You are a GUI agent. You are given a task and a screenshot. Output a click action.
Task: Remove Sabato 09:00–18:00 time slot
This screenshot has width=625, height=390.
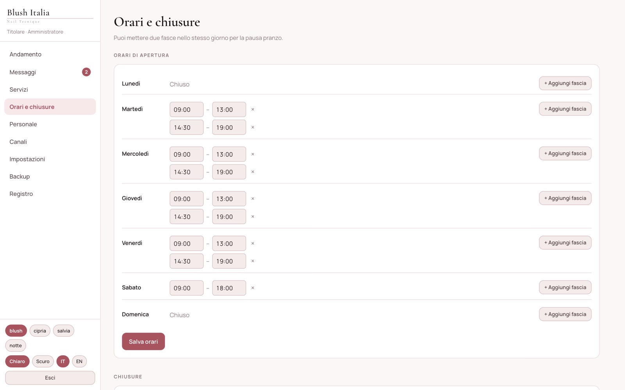pos(253,288)
